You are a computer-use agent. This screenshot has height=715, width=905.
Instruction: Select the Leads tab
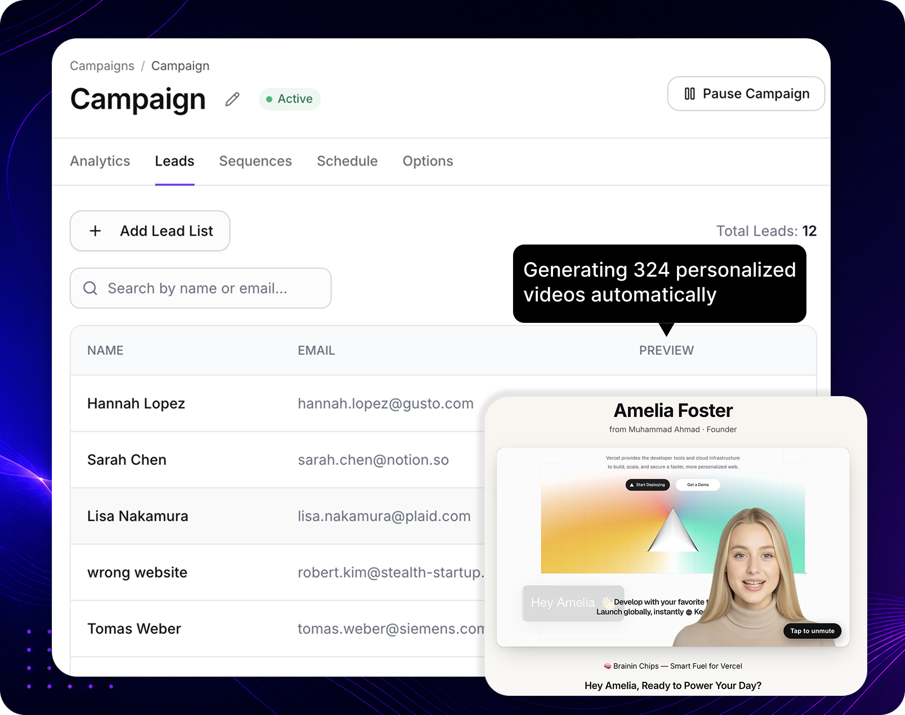(175, 161)
